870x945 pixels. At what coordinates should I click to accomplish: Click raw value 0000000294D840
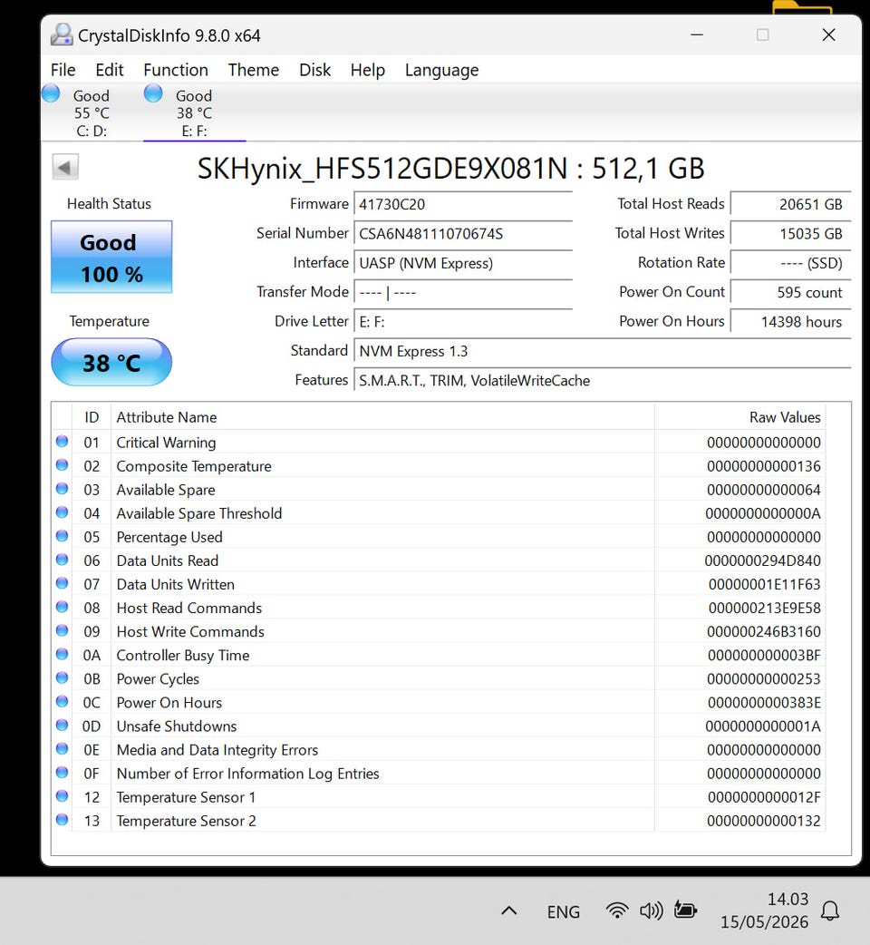[x=762, y=560]
